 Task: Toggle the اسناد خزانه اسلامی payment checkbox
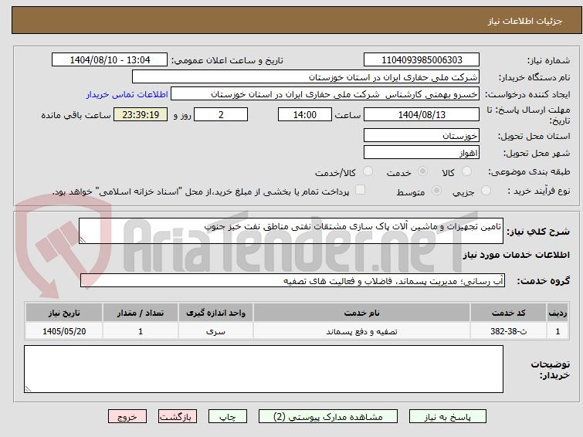[360, 190]
